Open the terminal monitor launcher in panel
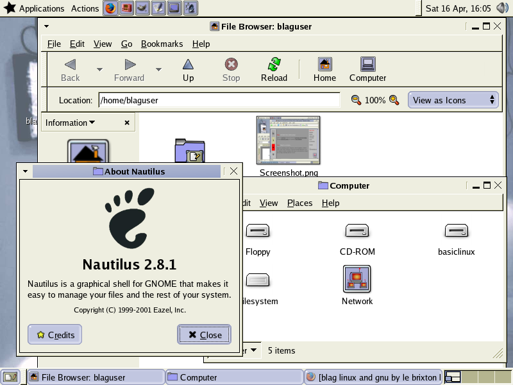Image resolution: width=513 pixels, height=385 pixels. point(174,8)
